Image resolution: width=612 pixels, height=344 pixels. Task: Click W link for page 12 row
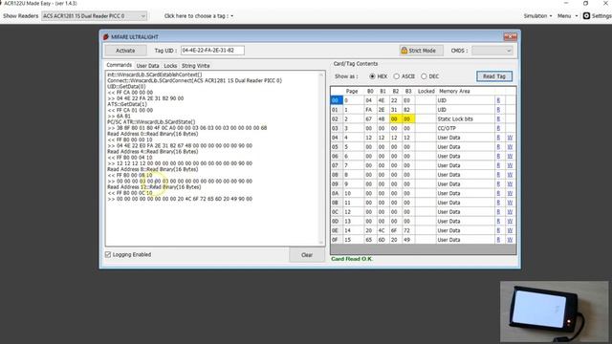[510, 212]
